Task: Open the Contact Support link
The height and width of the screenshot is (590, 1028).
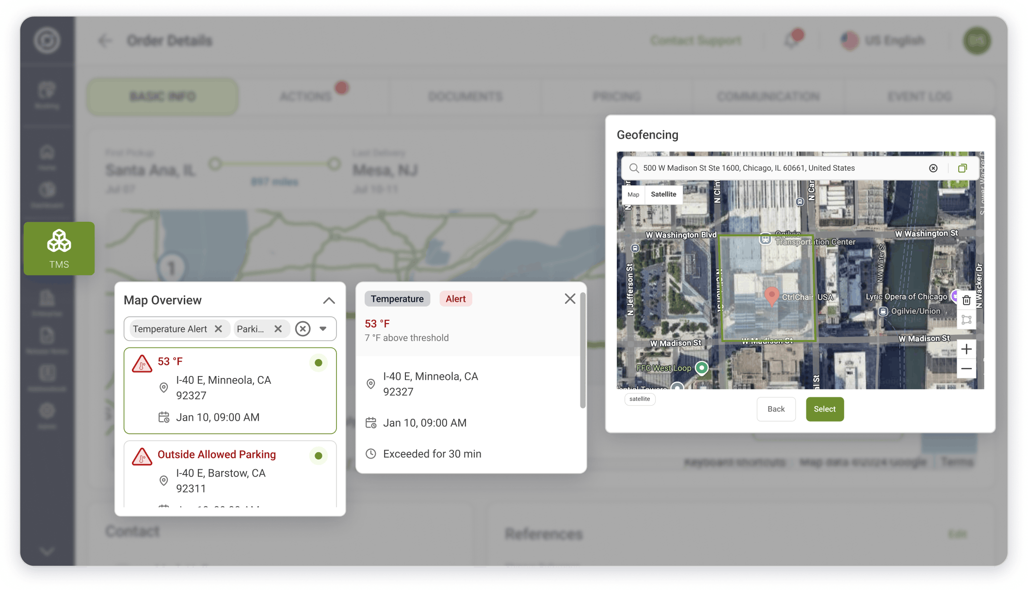Action: pos(696,41)
